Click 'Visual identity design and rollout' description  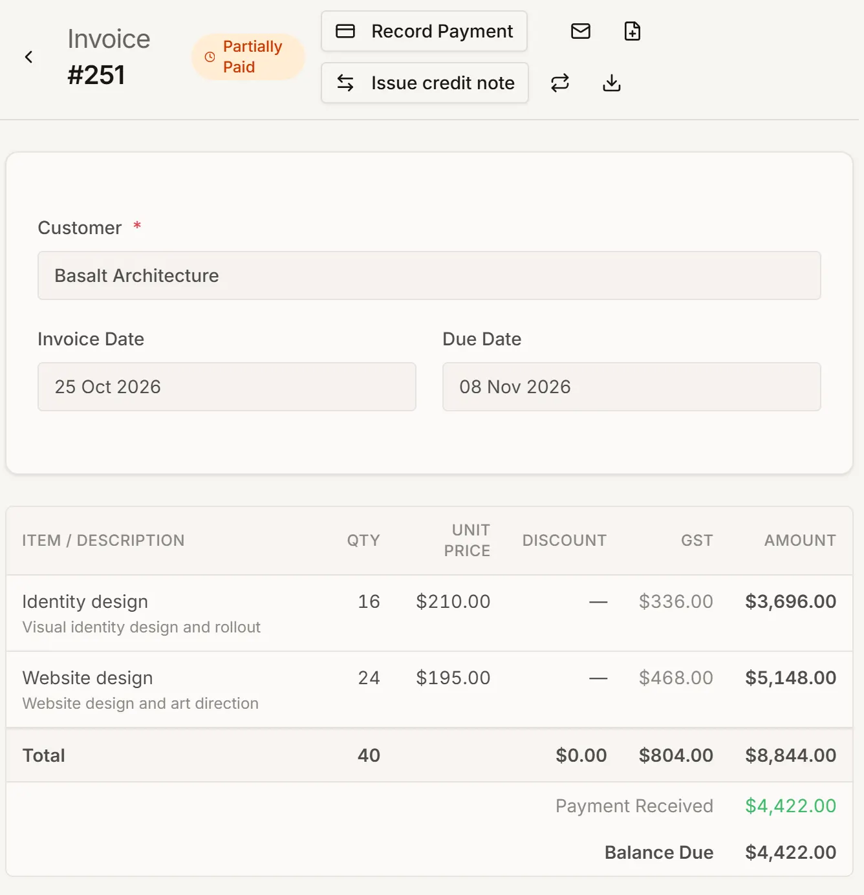pos(142,627)
